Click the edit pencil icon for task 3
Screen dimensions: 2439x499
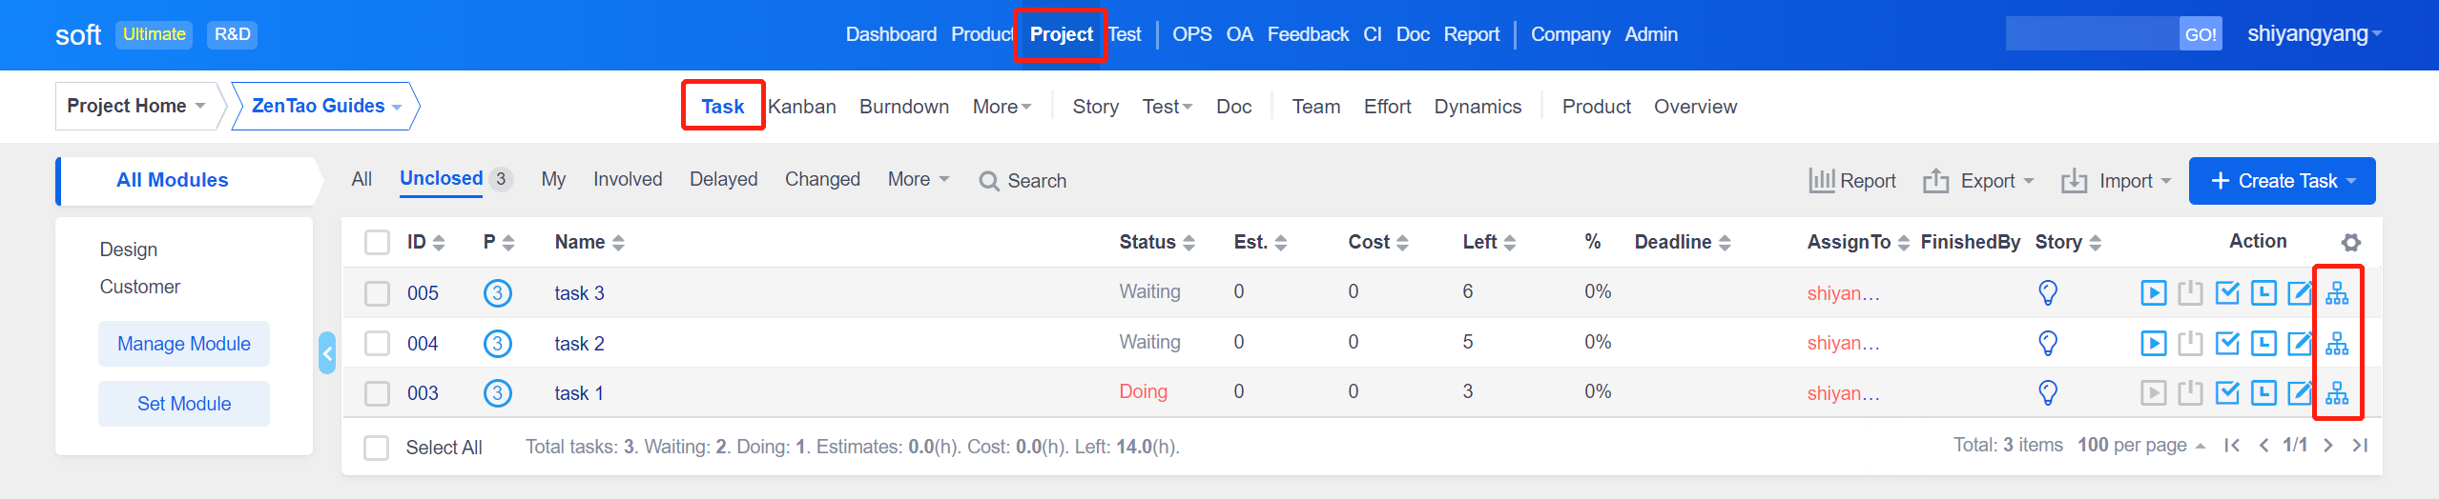[2300, 292]
